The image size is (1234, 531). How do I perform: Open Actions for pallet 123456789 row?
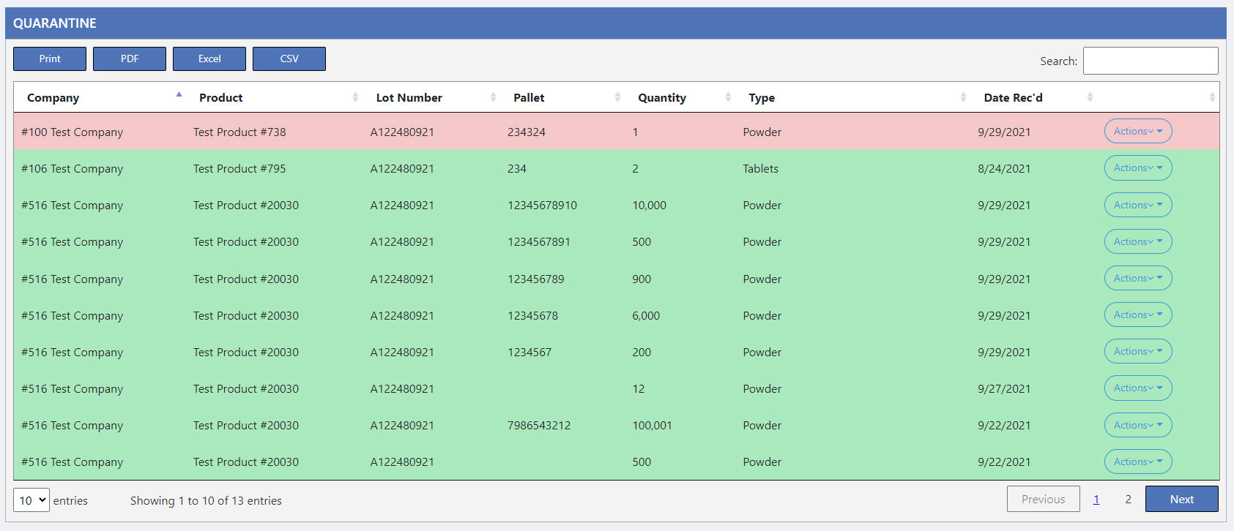(1138, 279)
